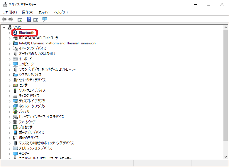Click the Forward arrow toolbar icon
229x167 pixels.
11,19
